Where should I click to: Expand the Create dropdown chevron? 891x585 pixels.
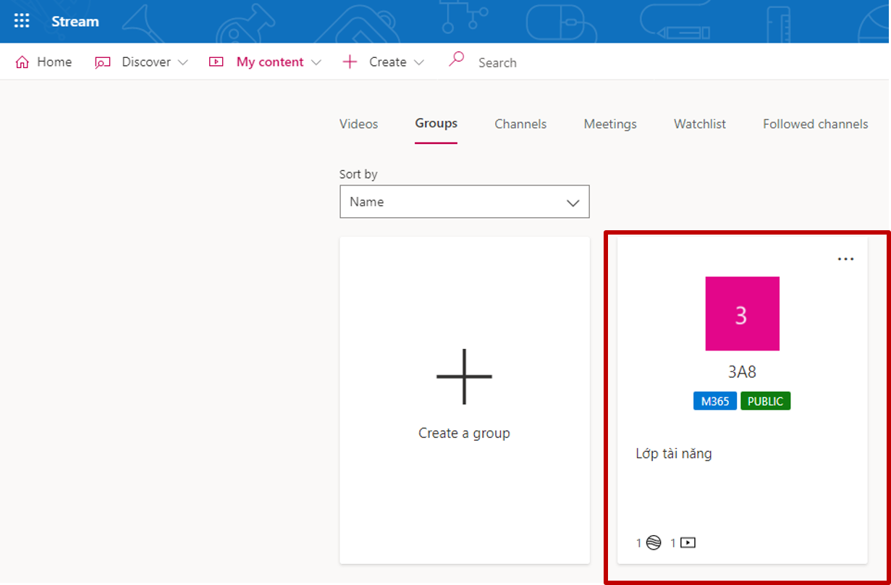coord(418,63)
